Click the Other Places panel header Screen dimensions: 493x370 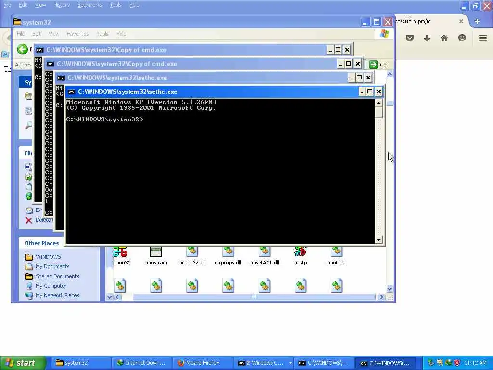(59, 243)
